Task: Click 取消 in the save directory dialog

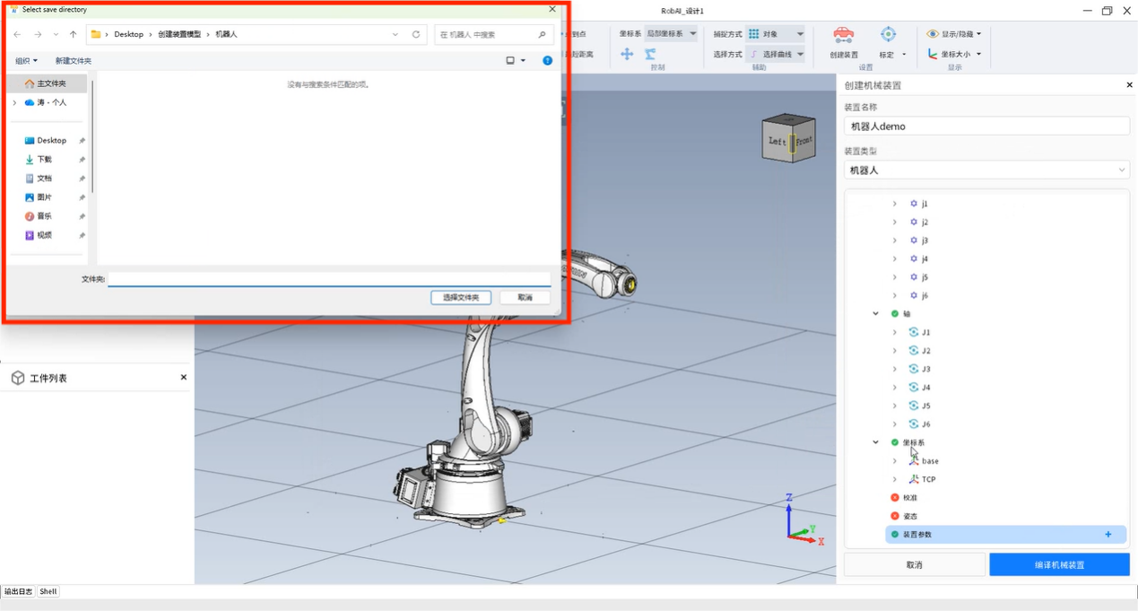Action: tap(525, 297)
